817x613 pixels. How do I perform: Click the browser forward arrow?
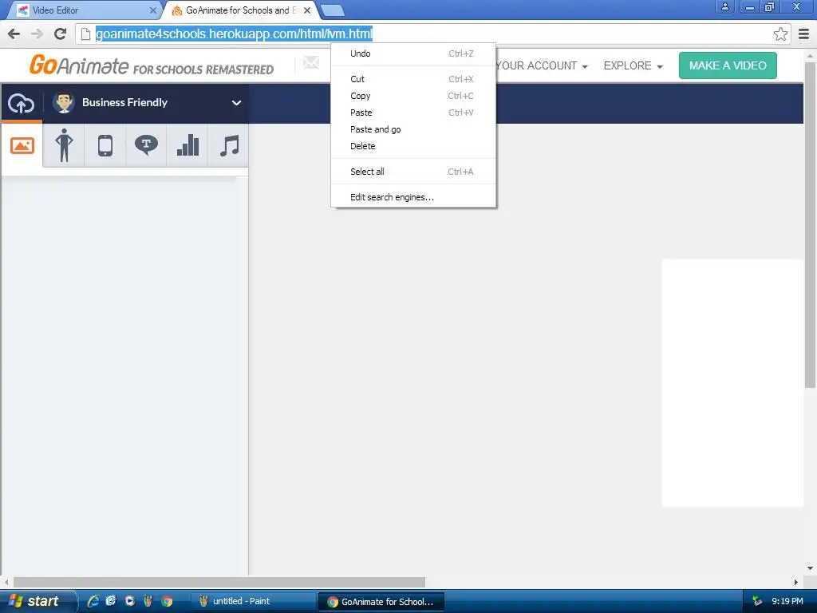(37, 34)
